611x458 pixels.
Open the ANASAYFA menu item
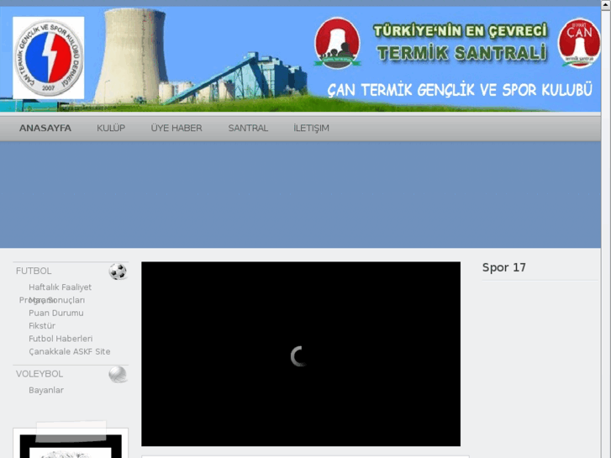click(45, 128)
